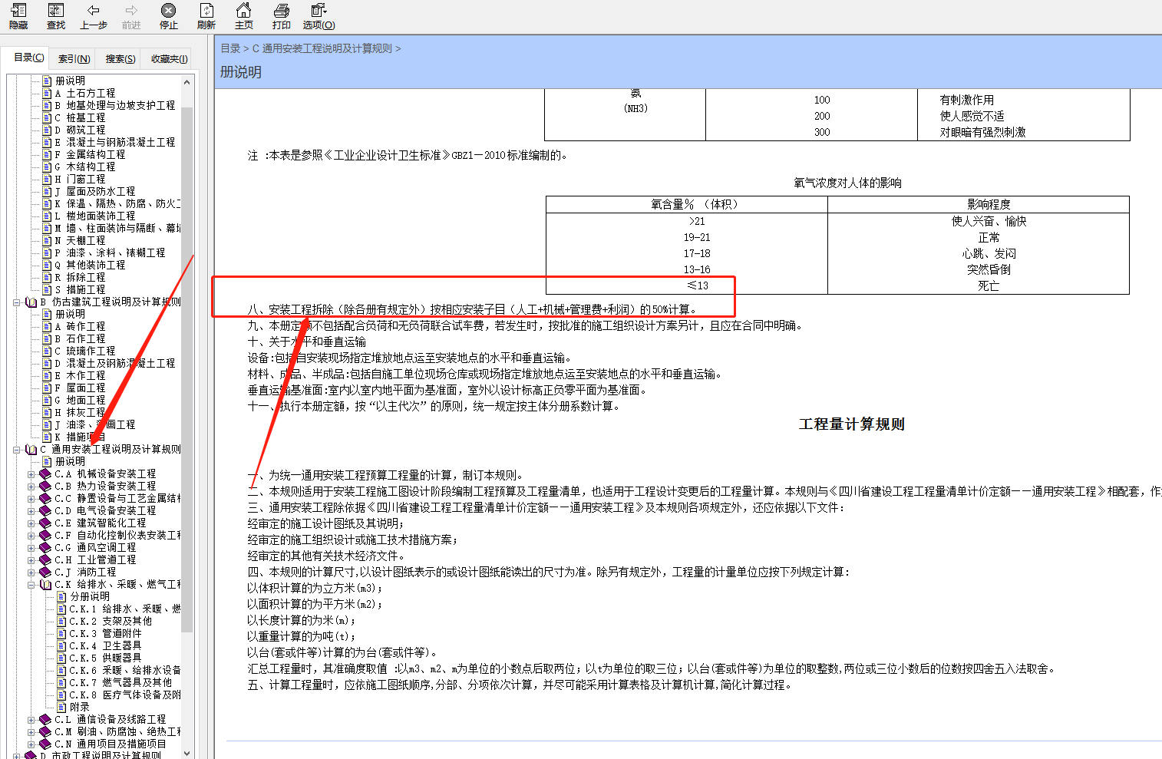Click the book icon beside C.H 工业管道工程
The height and width of the screenshot is (759, 1162).
click(x=45, y=559)
